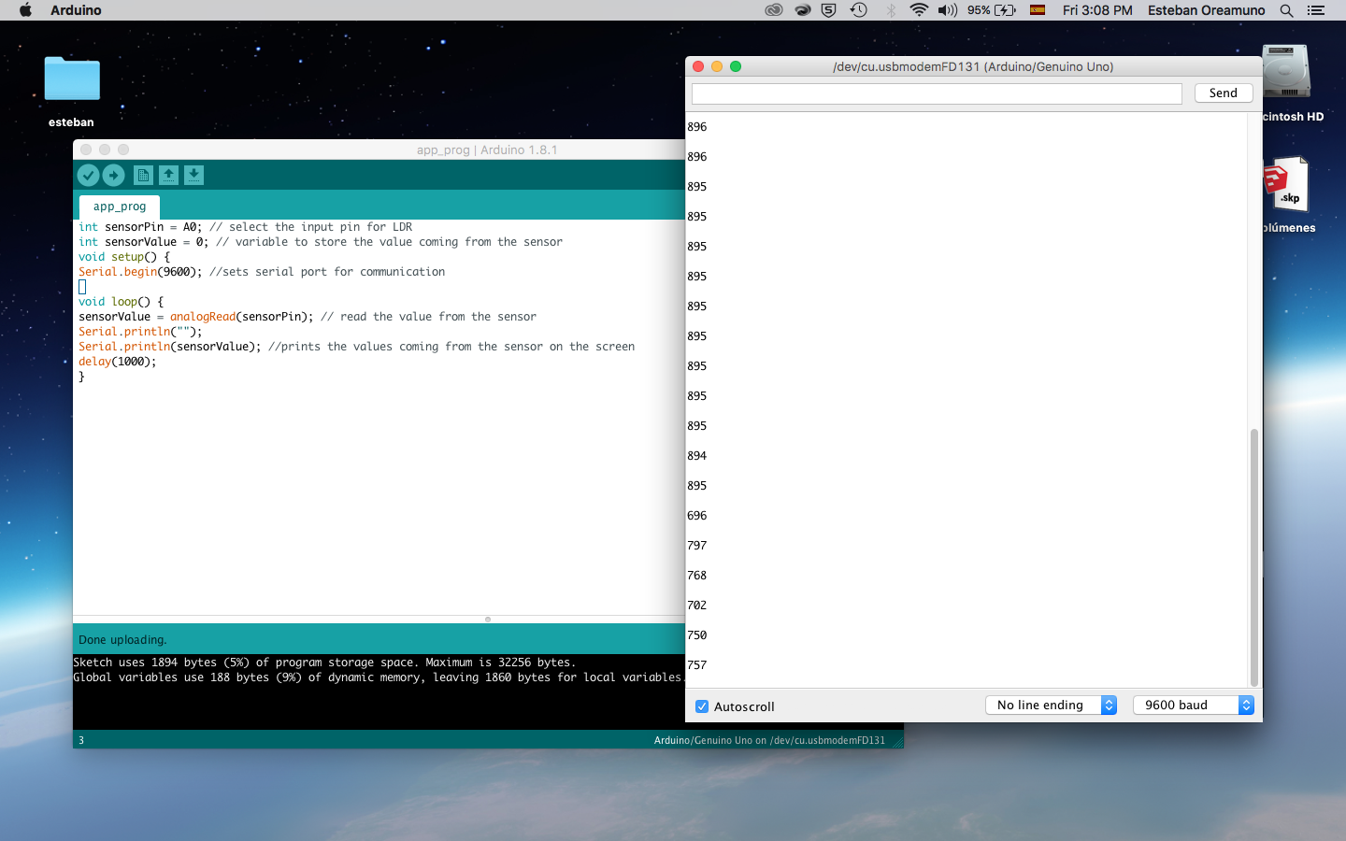The image size is (1346, 841).
Task: Click the board and port status text
Action: coord(769,740)
